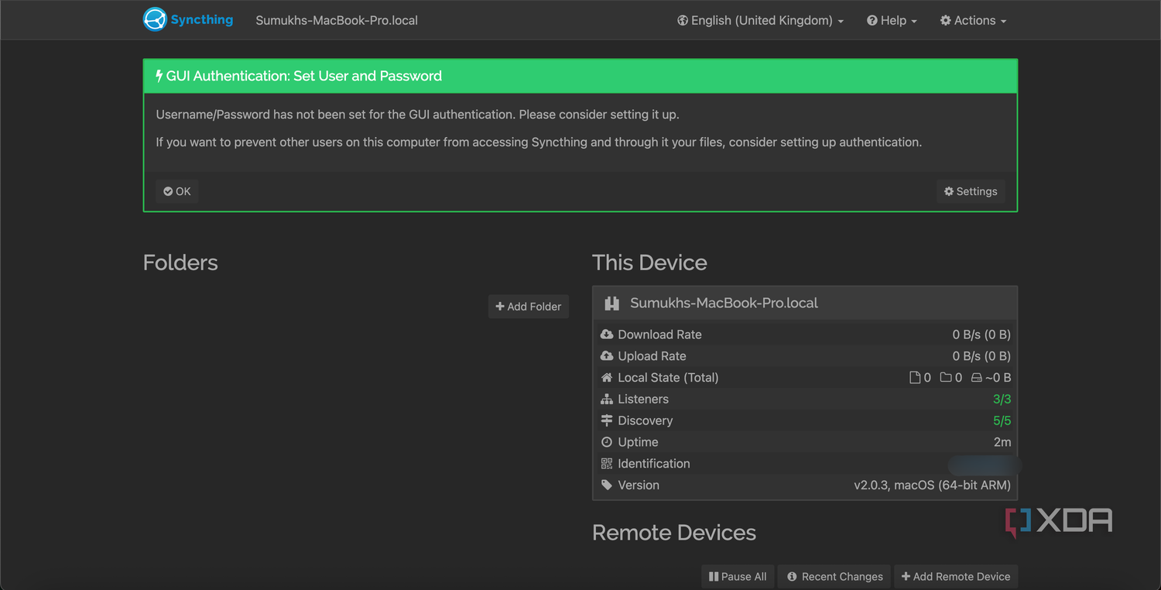Screen dimensions: 1161x590
Task: Open the Help dropdown menu
Action: tap(892, 20)
